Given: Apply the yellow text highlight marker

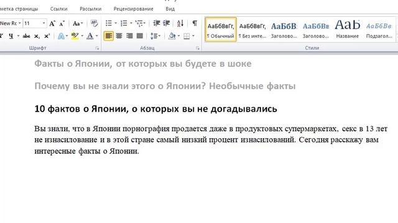Looking at the screenshot, I should tap(75, 36).
